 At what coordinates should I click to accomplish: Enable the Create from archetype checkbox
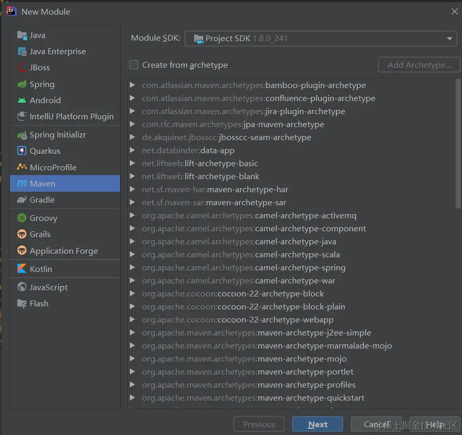[x=134, y=65]
